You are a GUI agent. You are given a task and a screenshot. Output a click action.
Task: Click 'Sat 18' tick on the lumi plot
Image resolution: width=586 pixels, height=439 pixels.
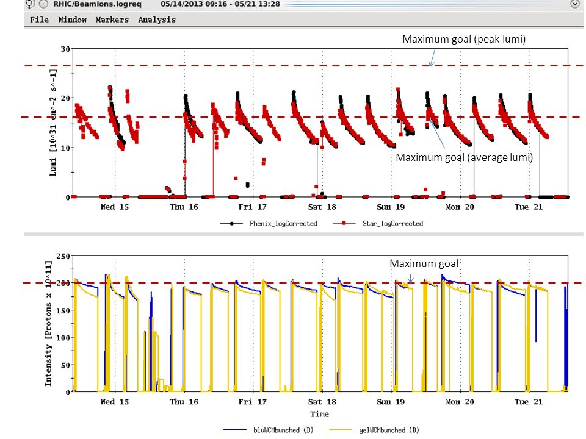point(322,207)
